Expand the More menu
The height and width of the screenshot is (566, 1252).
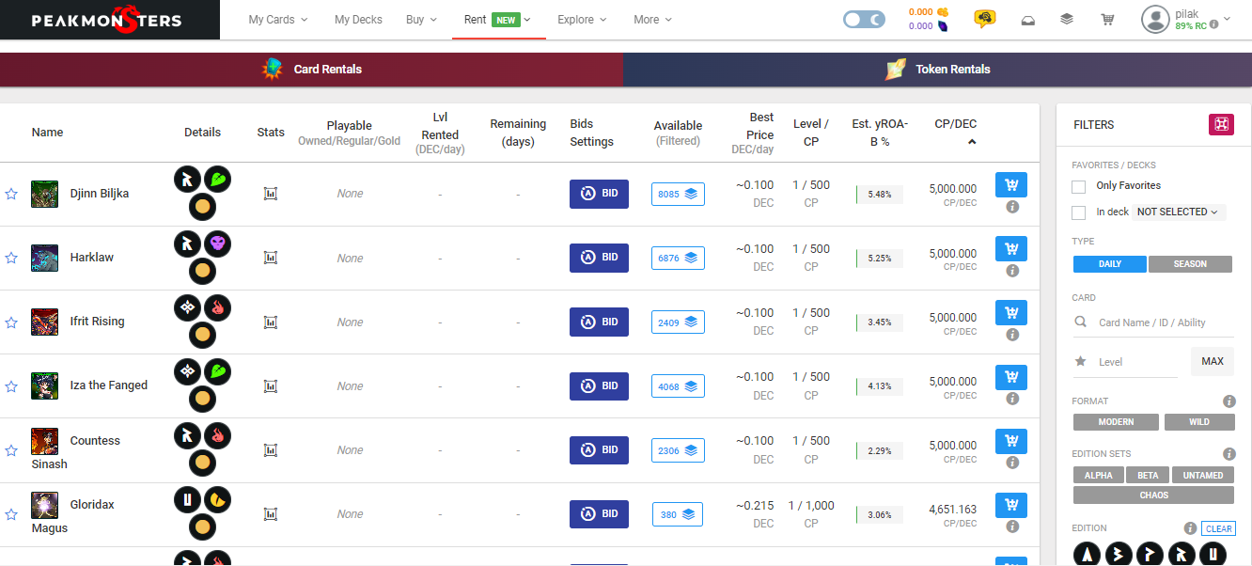(x=652, y=20)
